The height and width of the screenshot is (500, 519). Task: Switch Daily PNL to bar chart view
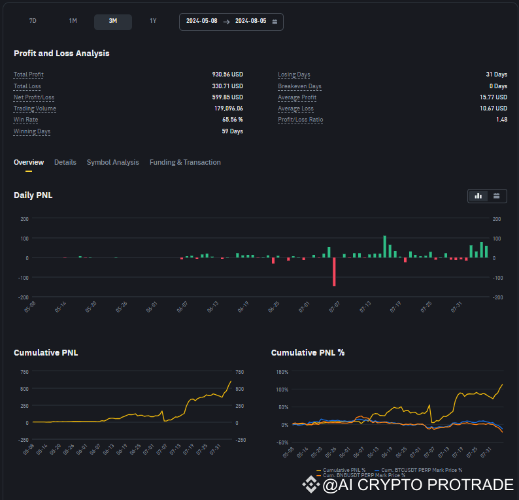pyautogui.click(x=478, y=196)
